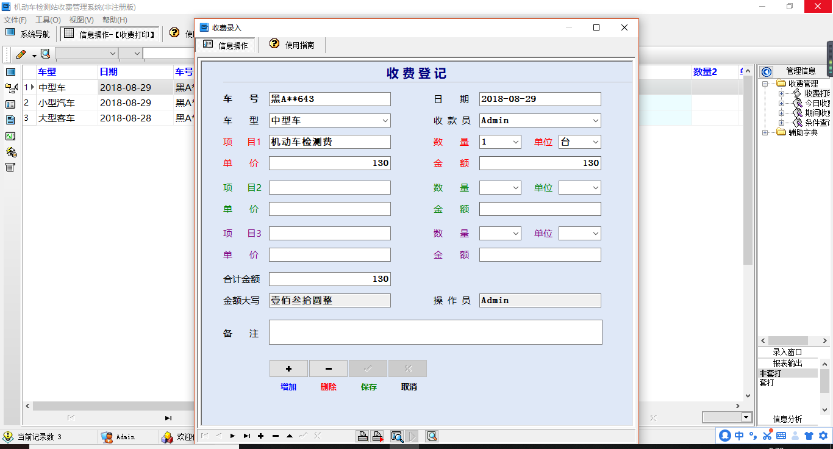Viewport: 833px width, 449px height.
Task: Click the print preview magnifier icon in dialog
Action: point(397,436)
